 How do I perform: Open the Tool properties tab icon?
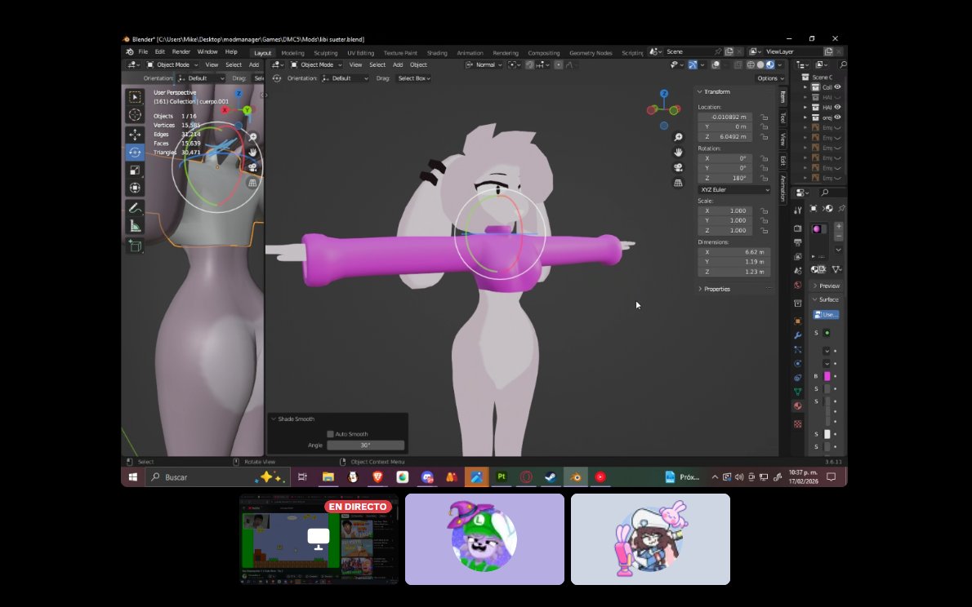[798, 210]
